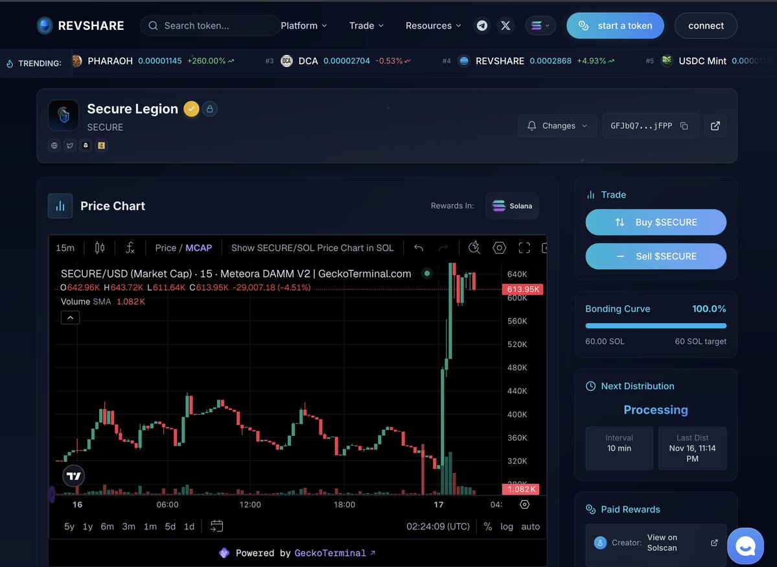The width and height of the screenshot is (777, 567).
Task: Click the connect wallet button
Action: (x=706, y=25)
